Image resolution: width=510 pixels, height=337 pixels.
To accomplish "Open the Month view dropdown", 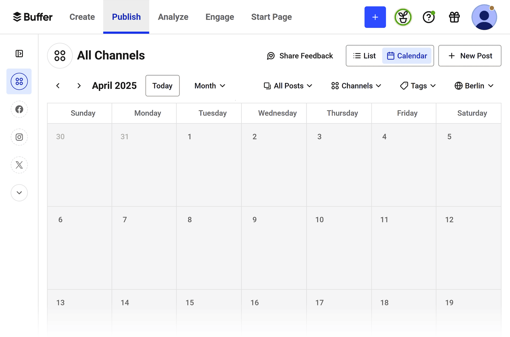I will click(x=210, y=86).
